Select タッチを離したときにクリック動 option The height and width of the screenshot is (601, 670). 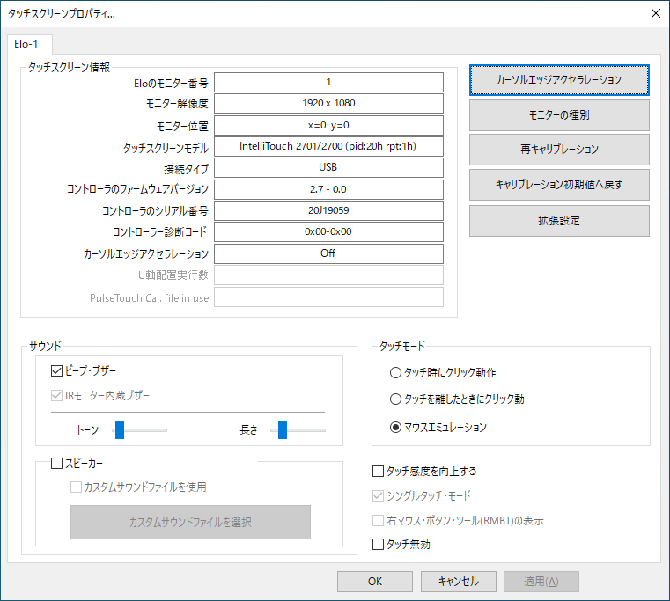[x=397, y=399]
